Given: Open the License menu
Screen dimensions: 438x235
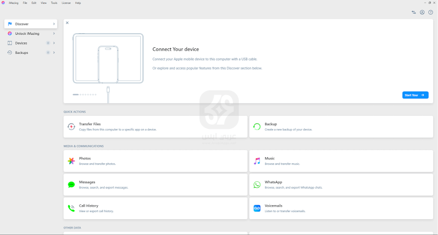Looking at the screenshot, I should point(66,3).
